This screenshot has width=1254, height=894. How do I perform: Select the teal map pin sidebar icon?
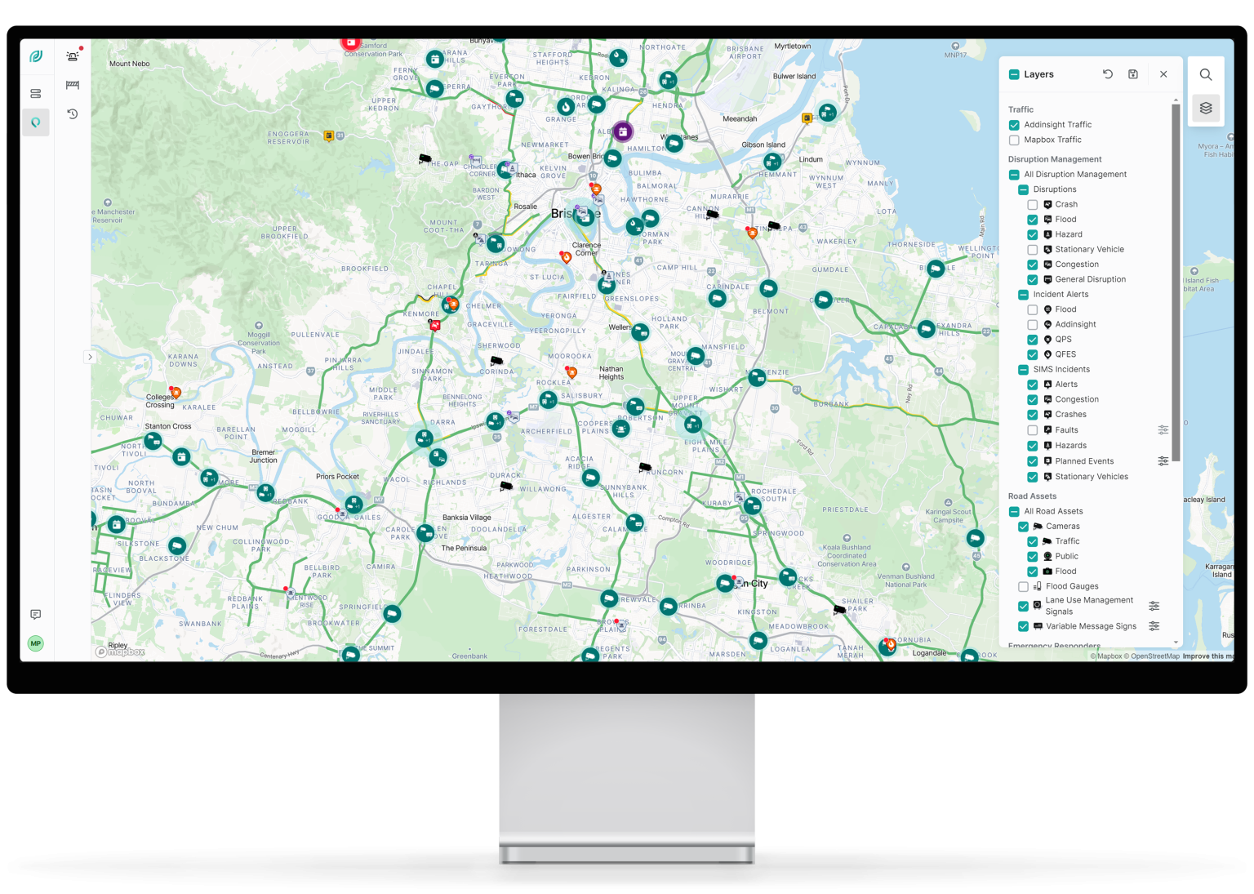[x=36, y=122]
